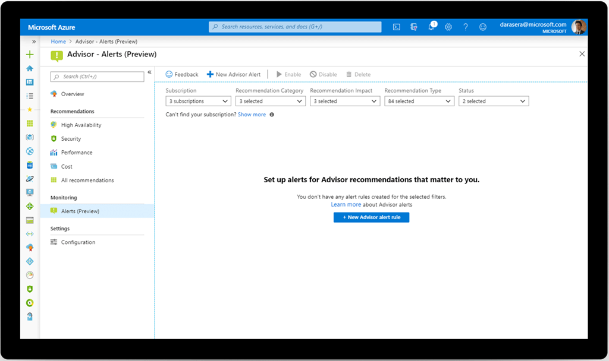Open Cloud Shell icon in top bar
609x361 pixels.
(x=397, y=27)
